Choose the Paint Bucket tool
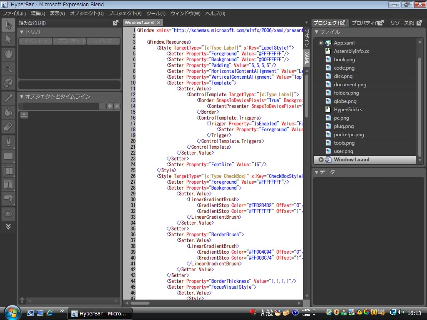This screenshot has width=427, height=320. pyautogui.click(x=8, y=112)
